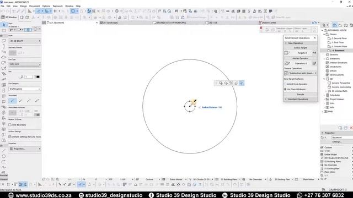Open the Teamwork menu

pos(57,6)
